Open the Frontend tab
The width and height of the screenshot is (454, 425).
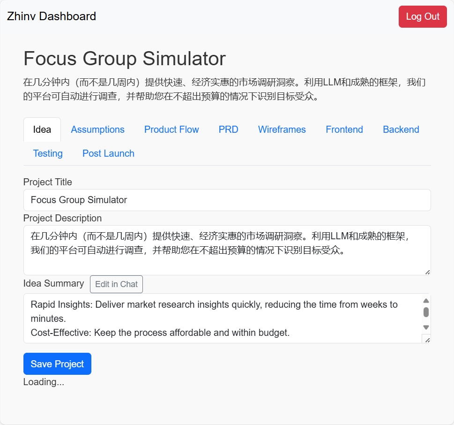344,130
